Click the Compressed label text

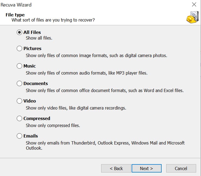point(37,118)
